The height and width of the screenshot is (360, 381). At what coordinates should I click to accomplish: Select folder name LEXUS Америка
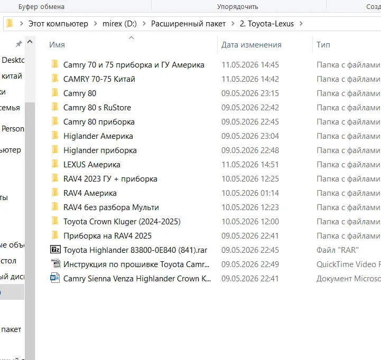pyautogui.click(x=92, y=165)
